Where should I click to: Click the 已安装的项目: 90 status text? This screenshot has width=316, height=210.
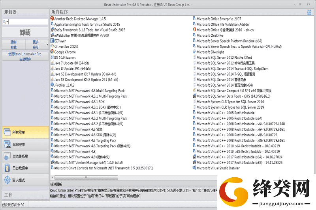point(13,205)
